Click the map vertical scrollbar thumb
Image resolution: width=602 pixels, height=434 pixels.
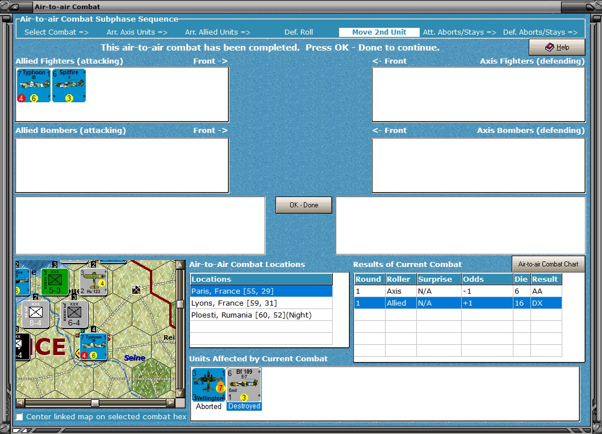coord(179,304)
